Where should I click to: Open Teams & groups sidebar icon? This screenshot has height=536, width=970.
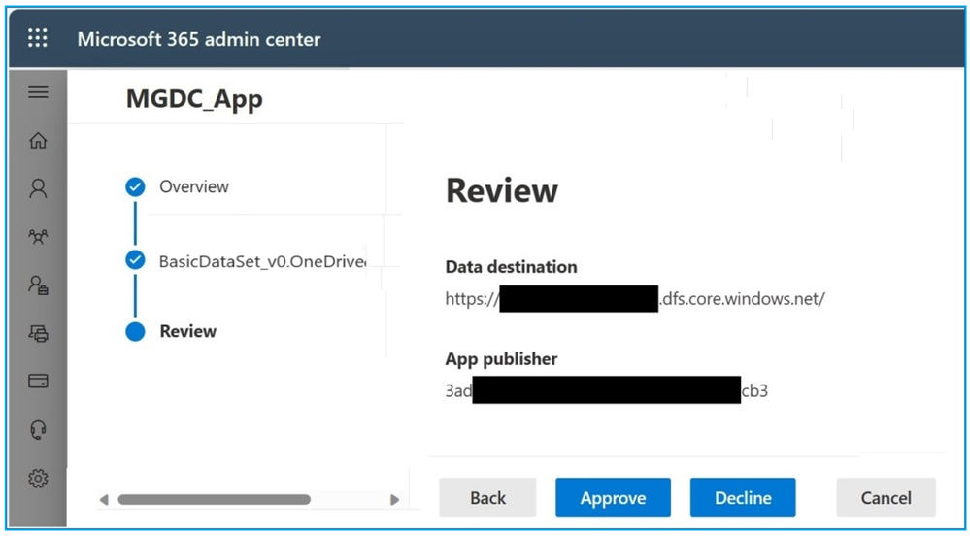point(39,236)
